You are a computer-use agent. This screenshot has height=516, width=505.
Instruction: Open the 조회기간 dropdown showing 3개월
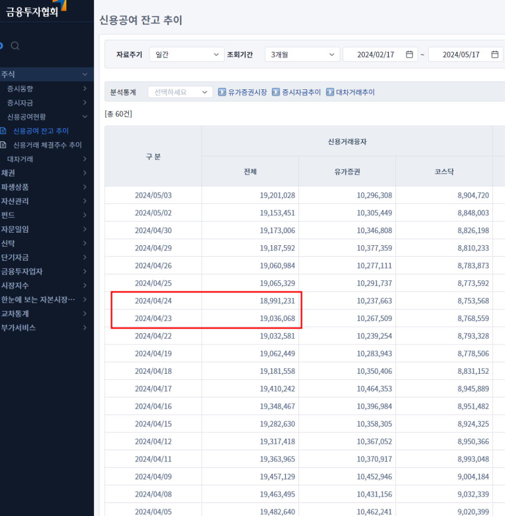(302, 54)
